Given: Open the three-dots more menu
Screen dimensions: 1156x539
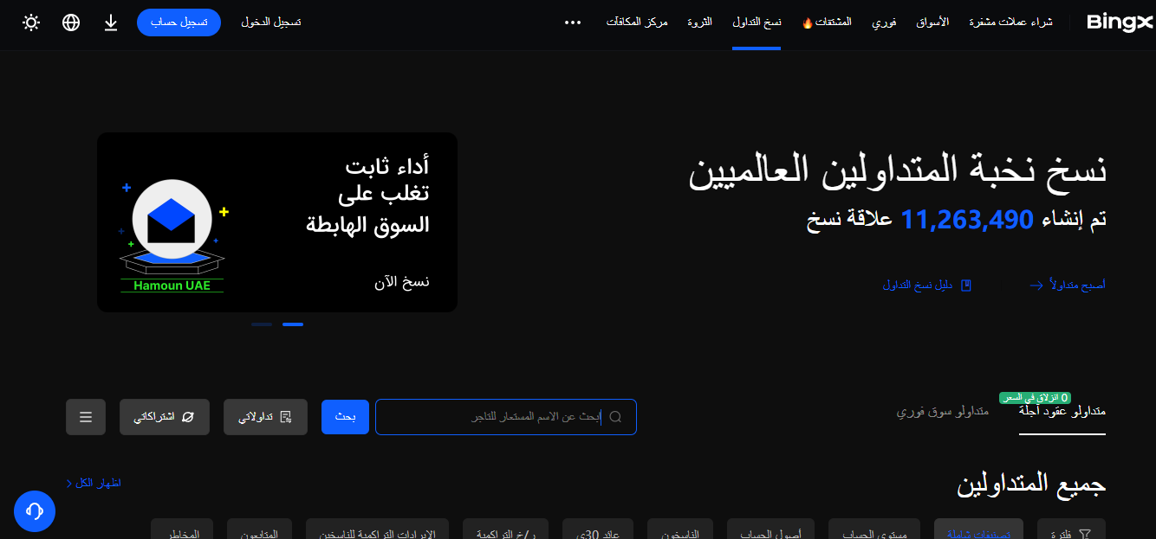Looking at the screenshot, I should pyautogui.click(x=573, y=22).
